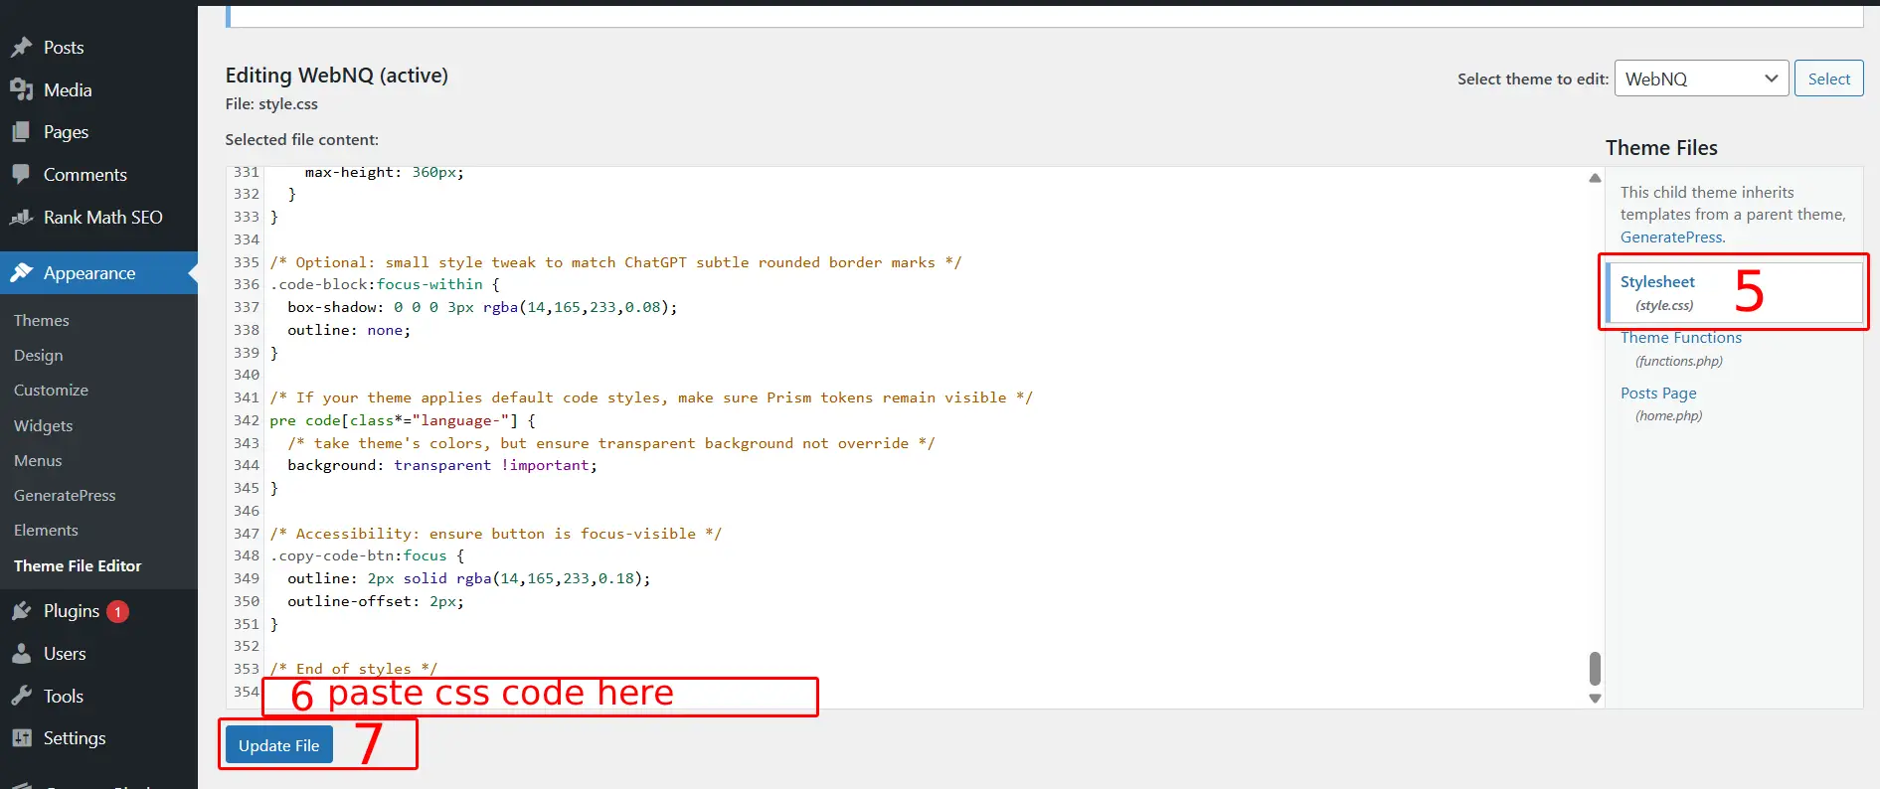Click the 'background: transparent !important;' line
This screenshot has width=1880, height=789.
442,466
